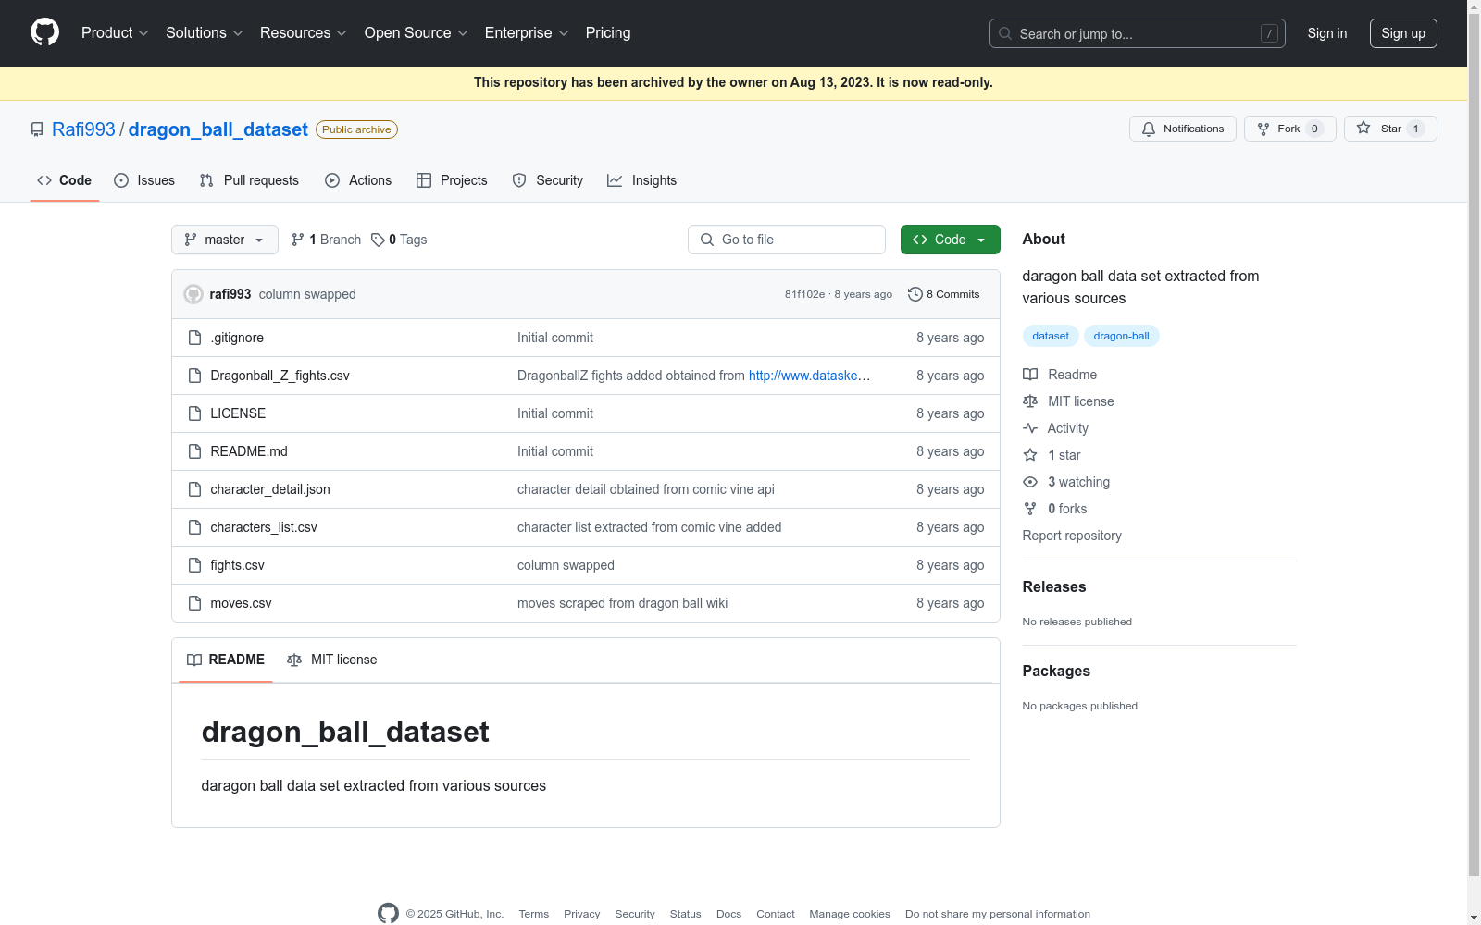Open the 81f102e commit hash
Screen dimensions: 1481x925
point(804,294)
